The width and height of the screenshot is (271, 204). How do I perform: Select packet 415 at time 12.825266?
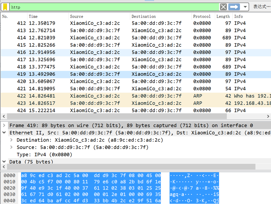pyautogui.click(x=136, y=45)
